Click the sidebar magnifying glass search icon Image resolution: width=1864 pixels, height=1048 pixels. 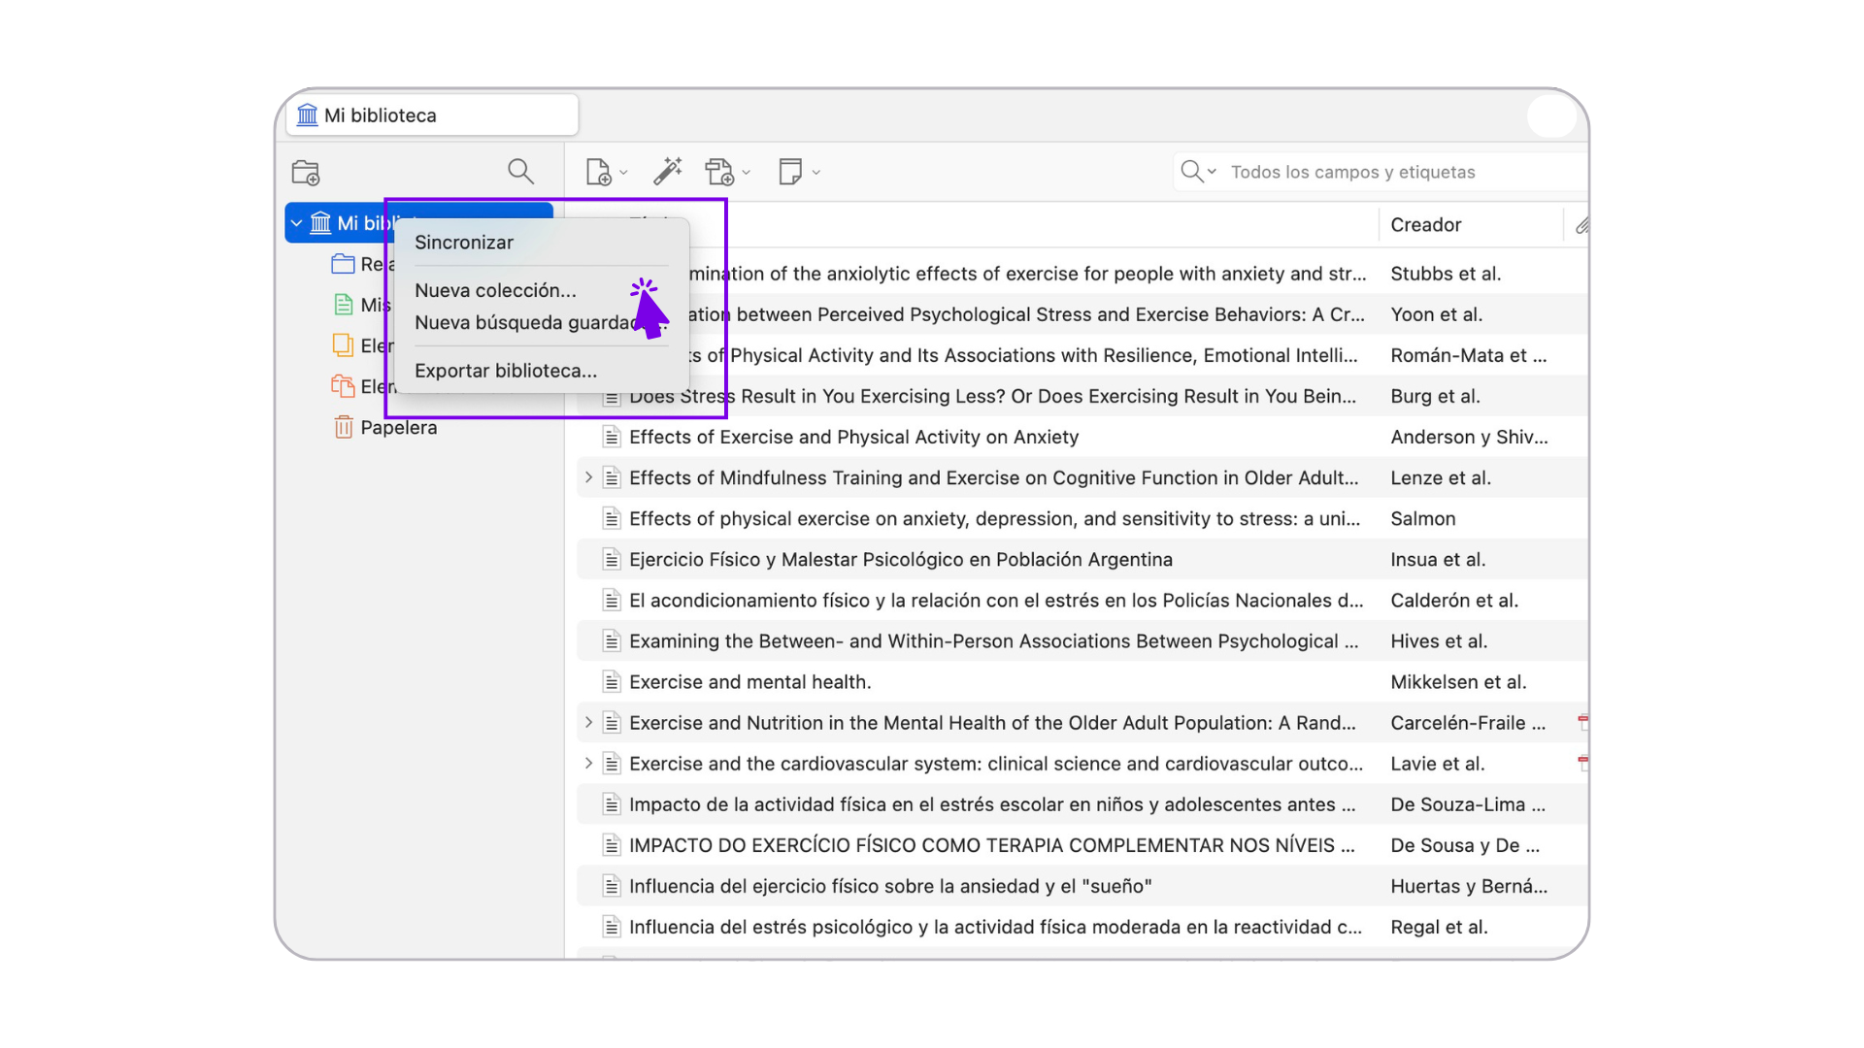coord(520,172)
